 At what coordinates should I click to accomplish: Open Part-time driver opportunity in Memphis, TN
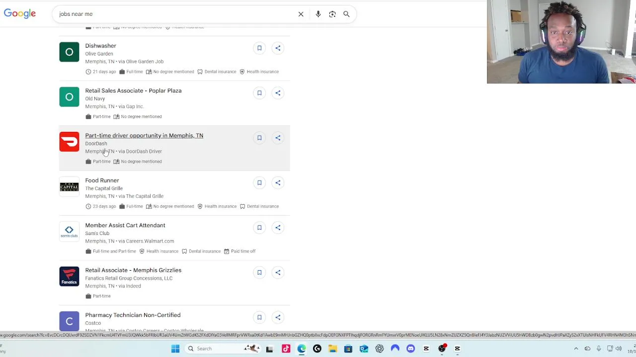coord(144,135)
